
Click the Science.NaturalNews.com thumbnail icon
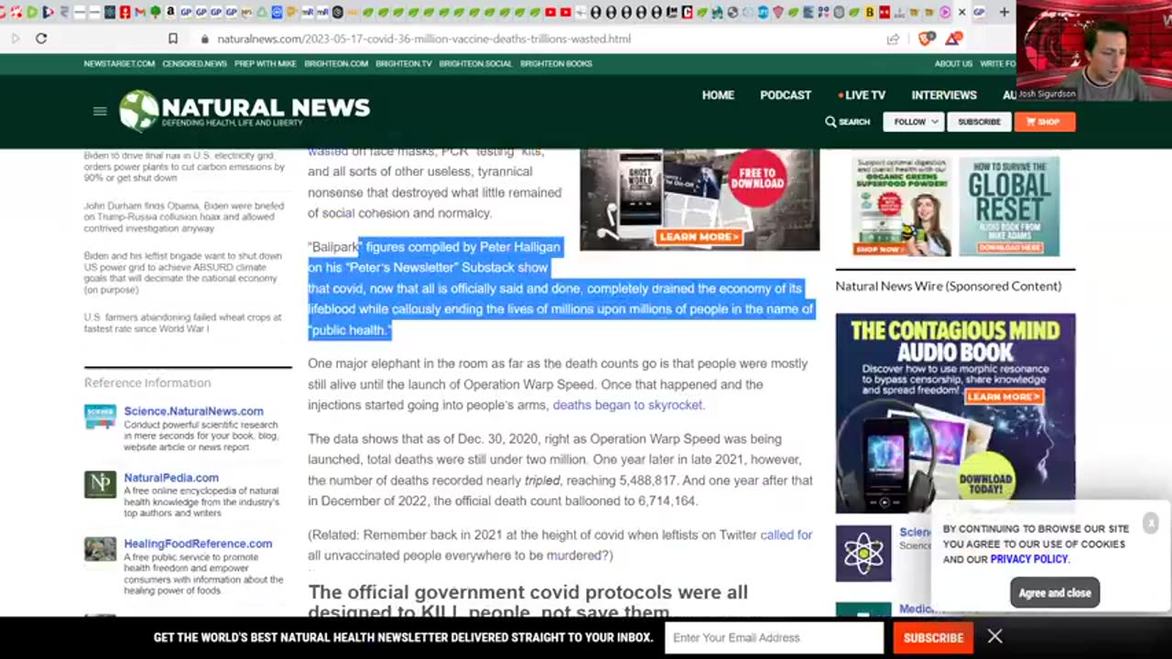tap(100, 417)
